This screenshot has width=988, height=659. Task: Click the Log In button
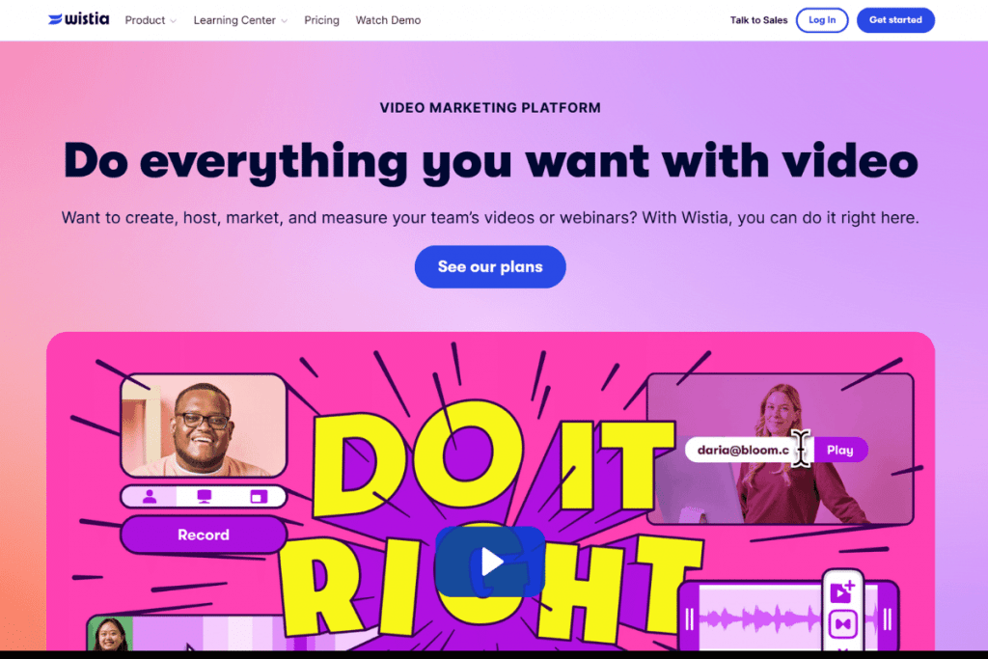point(822,20)
